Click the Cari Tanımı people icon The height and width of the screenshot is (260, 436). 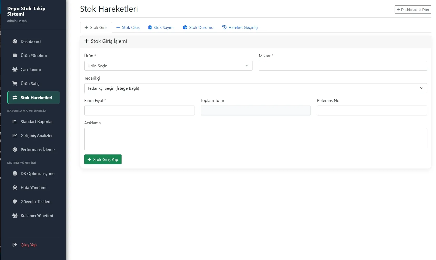(x=15, y=69)
